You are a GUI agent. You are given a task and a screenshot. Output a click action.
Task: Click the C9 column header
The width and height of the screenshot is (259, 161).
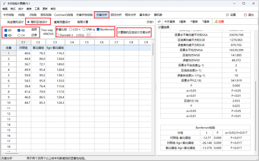pos(146,42)
